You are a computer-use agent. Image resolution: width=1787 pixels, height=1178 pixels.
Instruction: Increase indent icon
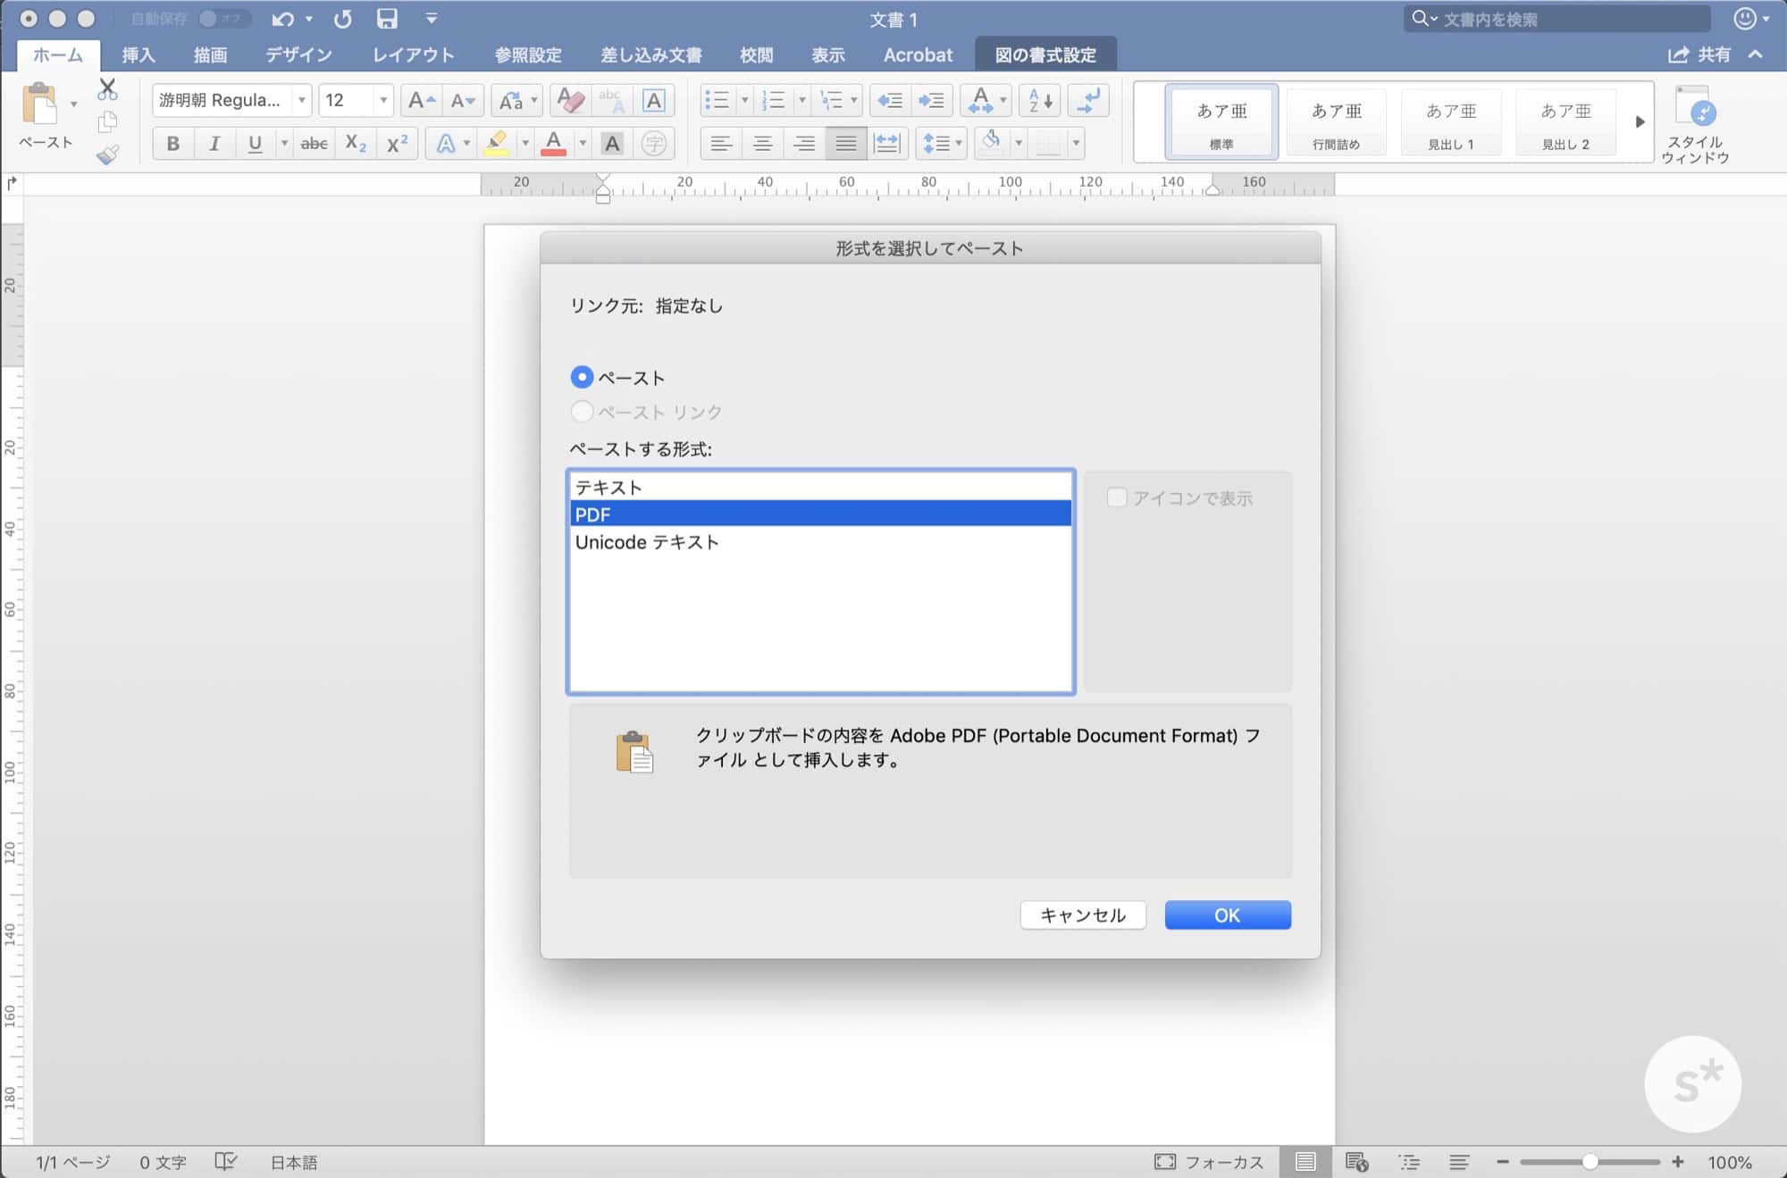931,100
